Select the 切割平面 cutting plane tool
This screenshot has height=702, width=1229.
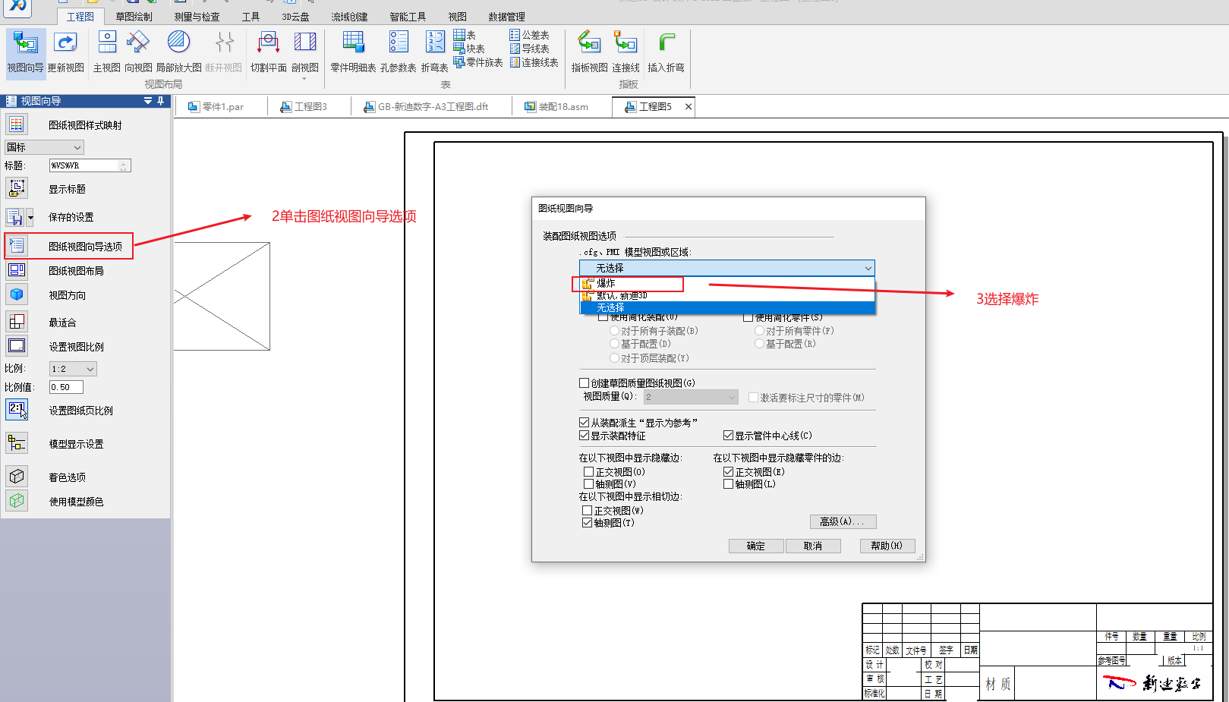(269, 52)
